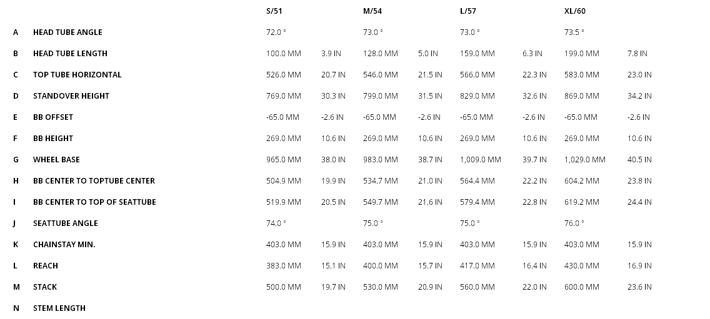
Task: Click the 1,029.0 MM wheel base value
Action: pyautogui.click(x=584, y=160)
